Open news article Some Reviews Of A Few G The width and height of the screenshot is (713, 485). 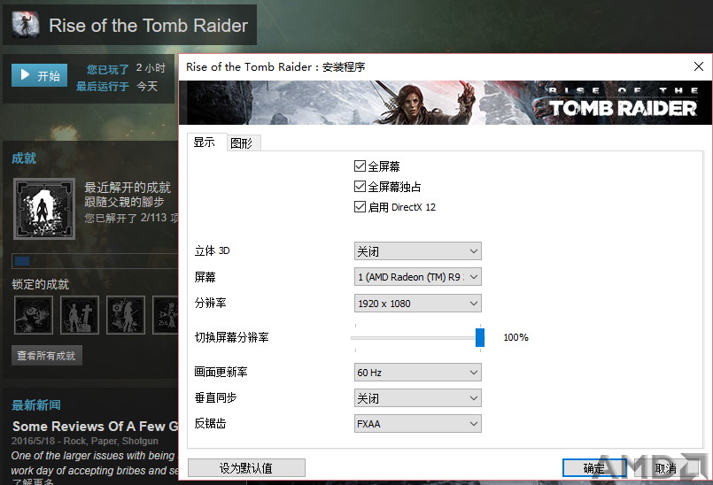point(95,427)
